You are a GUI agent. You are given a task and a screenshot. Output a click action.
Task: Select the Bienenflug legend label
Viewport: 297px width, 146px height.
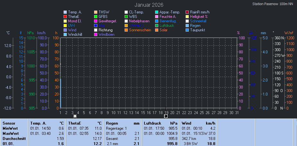(168, 21)
